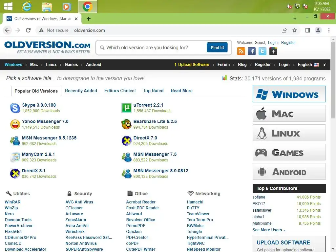Click Upload Software in the nav bar
This screenshot has width=336, height=252.
coord(191,65)
